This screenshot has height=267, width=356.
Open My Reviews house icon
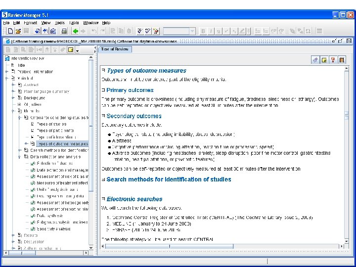pyautogui.click(x=53, y=31)
